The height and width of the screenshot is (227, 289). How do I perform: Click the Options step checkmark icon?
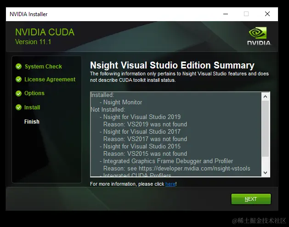(19, 93)
